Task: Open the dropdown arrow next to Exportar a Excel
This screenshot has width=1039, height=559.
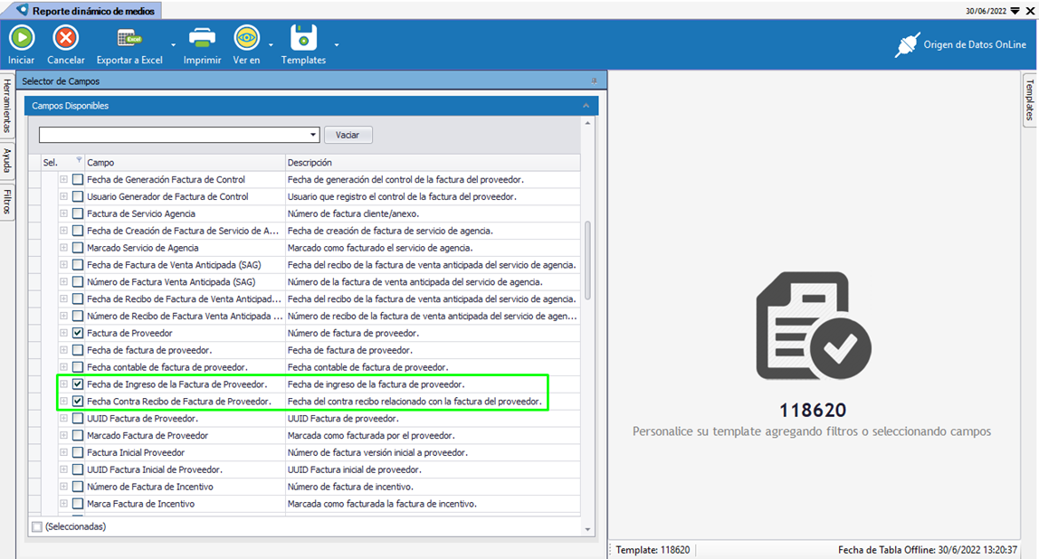Action: 173,44
